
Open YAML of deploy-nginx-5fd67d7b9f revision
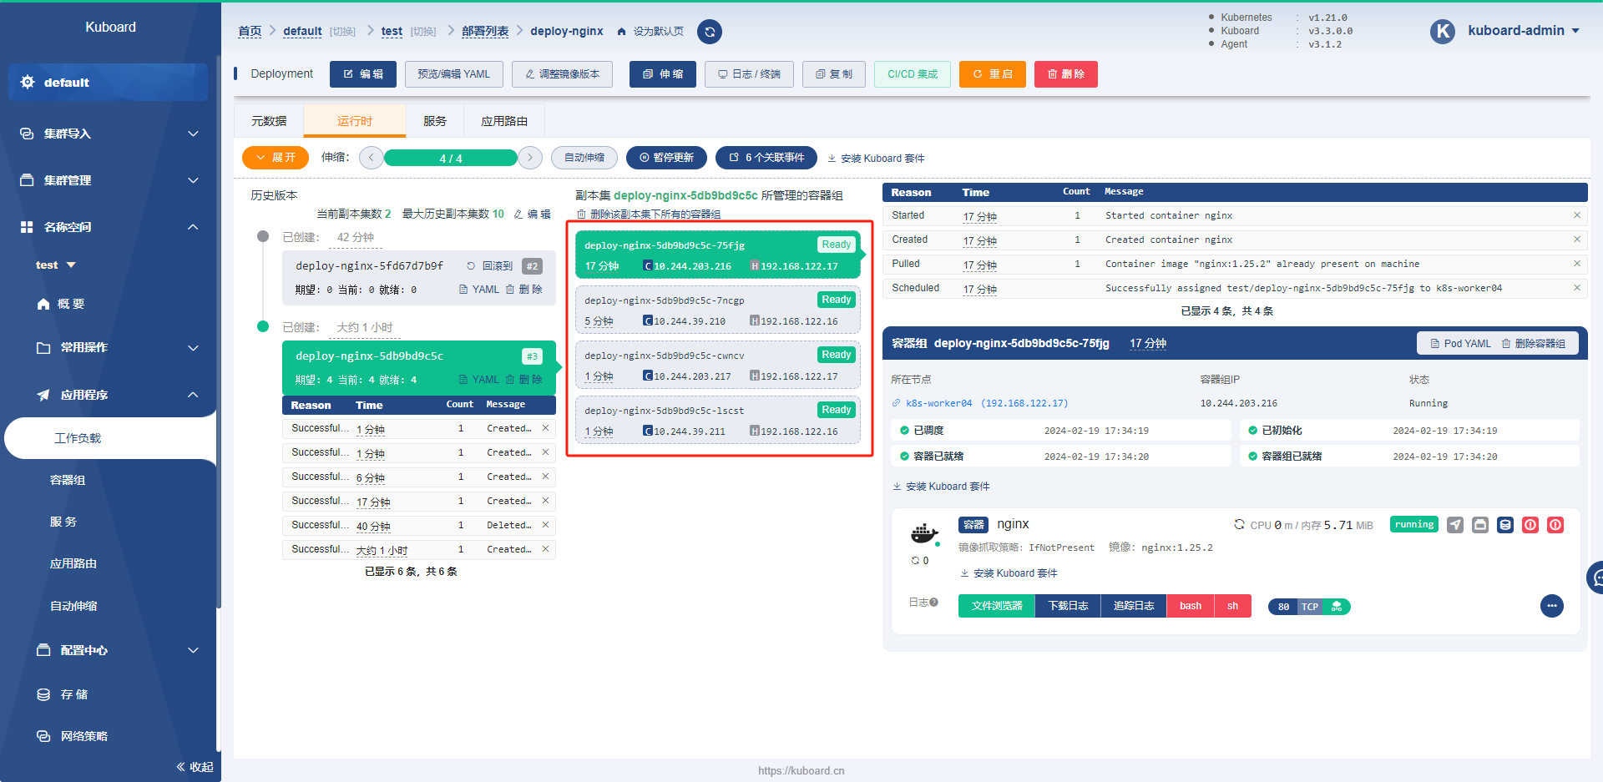click(479, 290)
